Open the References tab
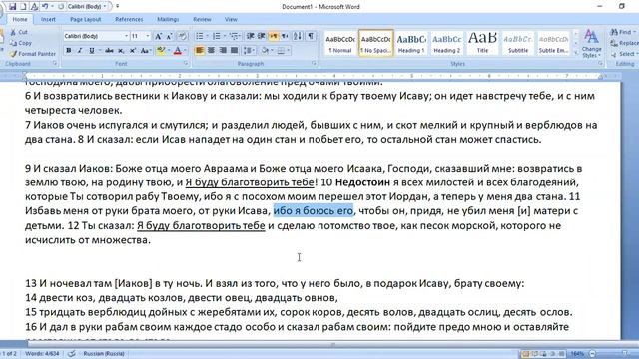 [129, 19]
